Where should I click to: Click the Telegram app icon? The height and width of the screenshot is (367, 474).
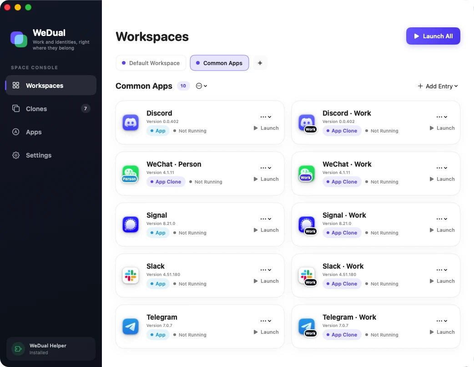tap(131, 326)
